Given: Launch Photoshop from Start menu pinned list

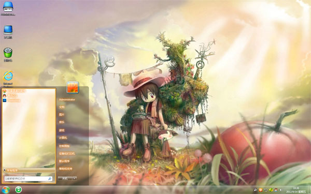Looking at the screenshot, I should (x=11, y=100).
